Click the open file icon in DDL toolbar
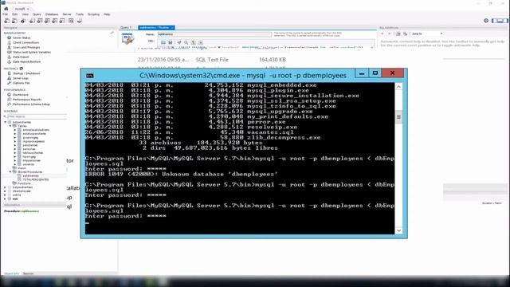The height and width of the screenshot is (287, 510). (x=163, y=42)
